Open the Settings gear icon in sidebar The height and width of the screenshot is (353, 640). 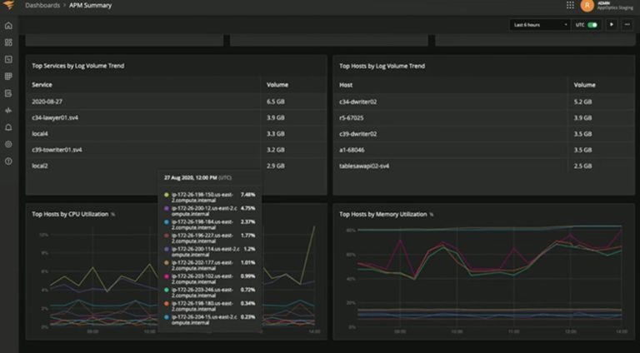(x=8, y=144)
